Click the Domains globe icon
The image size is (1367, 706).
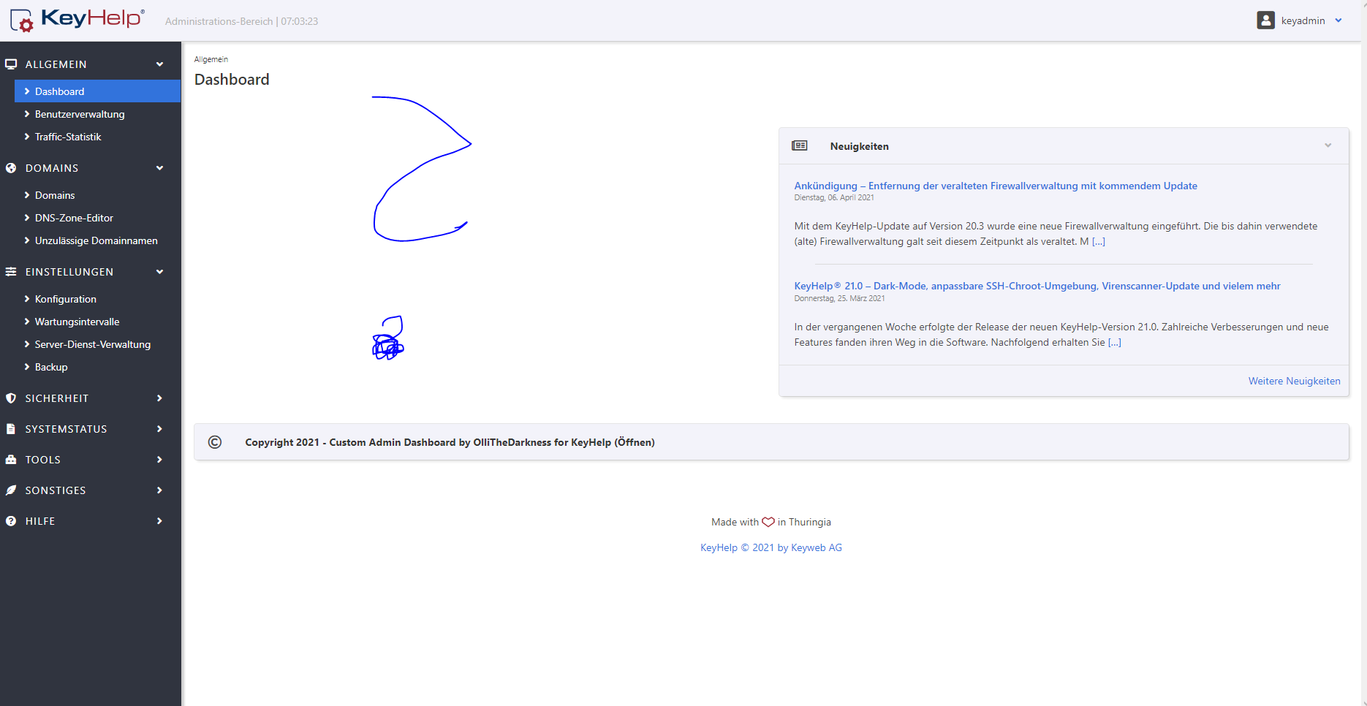(11, 168)
